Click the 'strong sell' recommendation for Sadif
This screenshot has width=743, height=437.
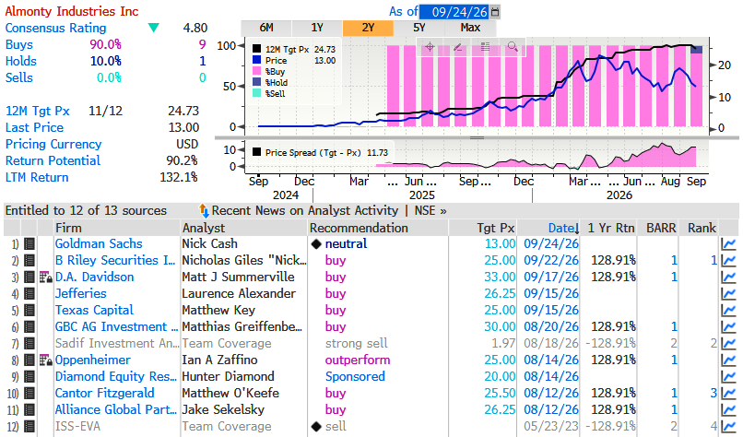357,343
